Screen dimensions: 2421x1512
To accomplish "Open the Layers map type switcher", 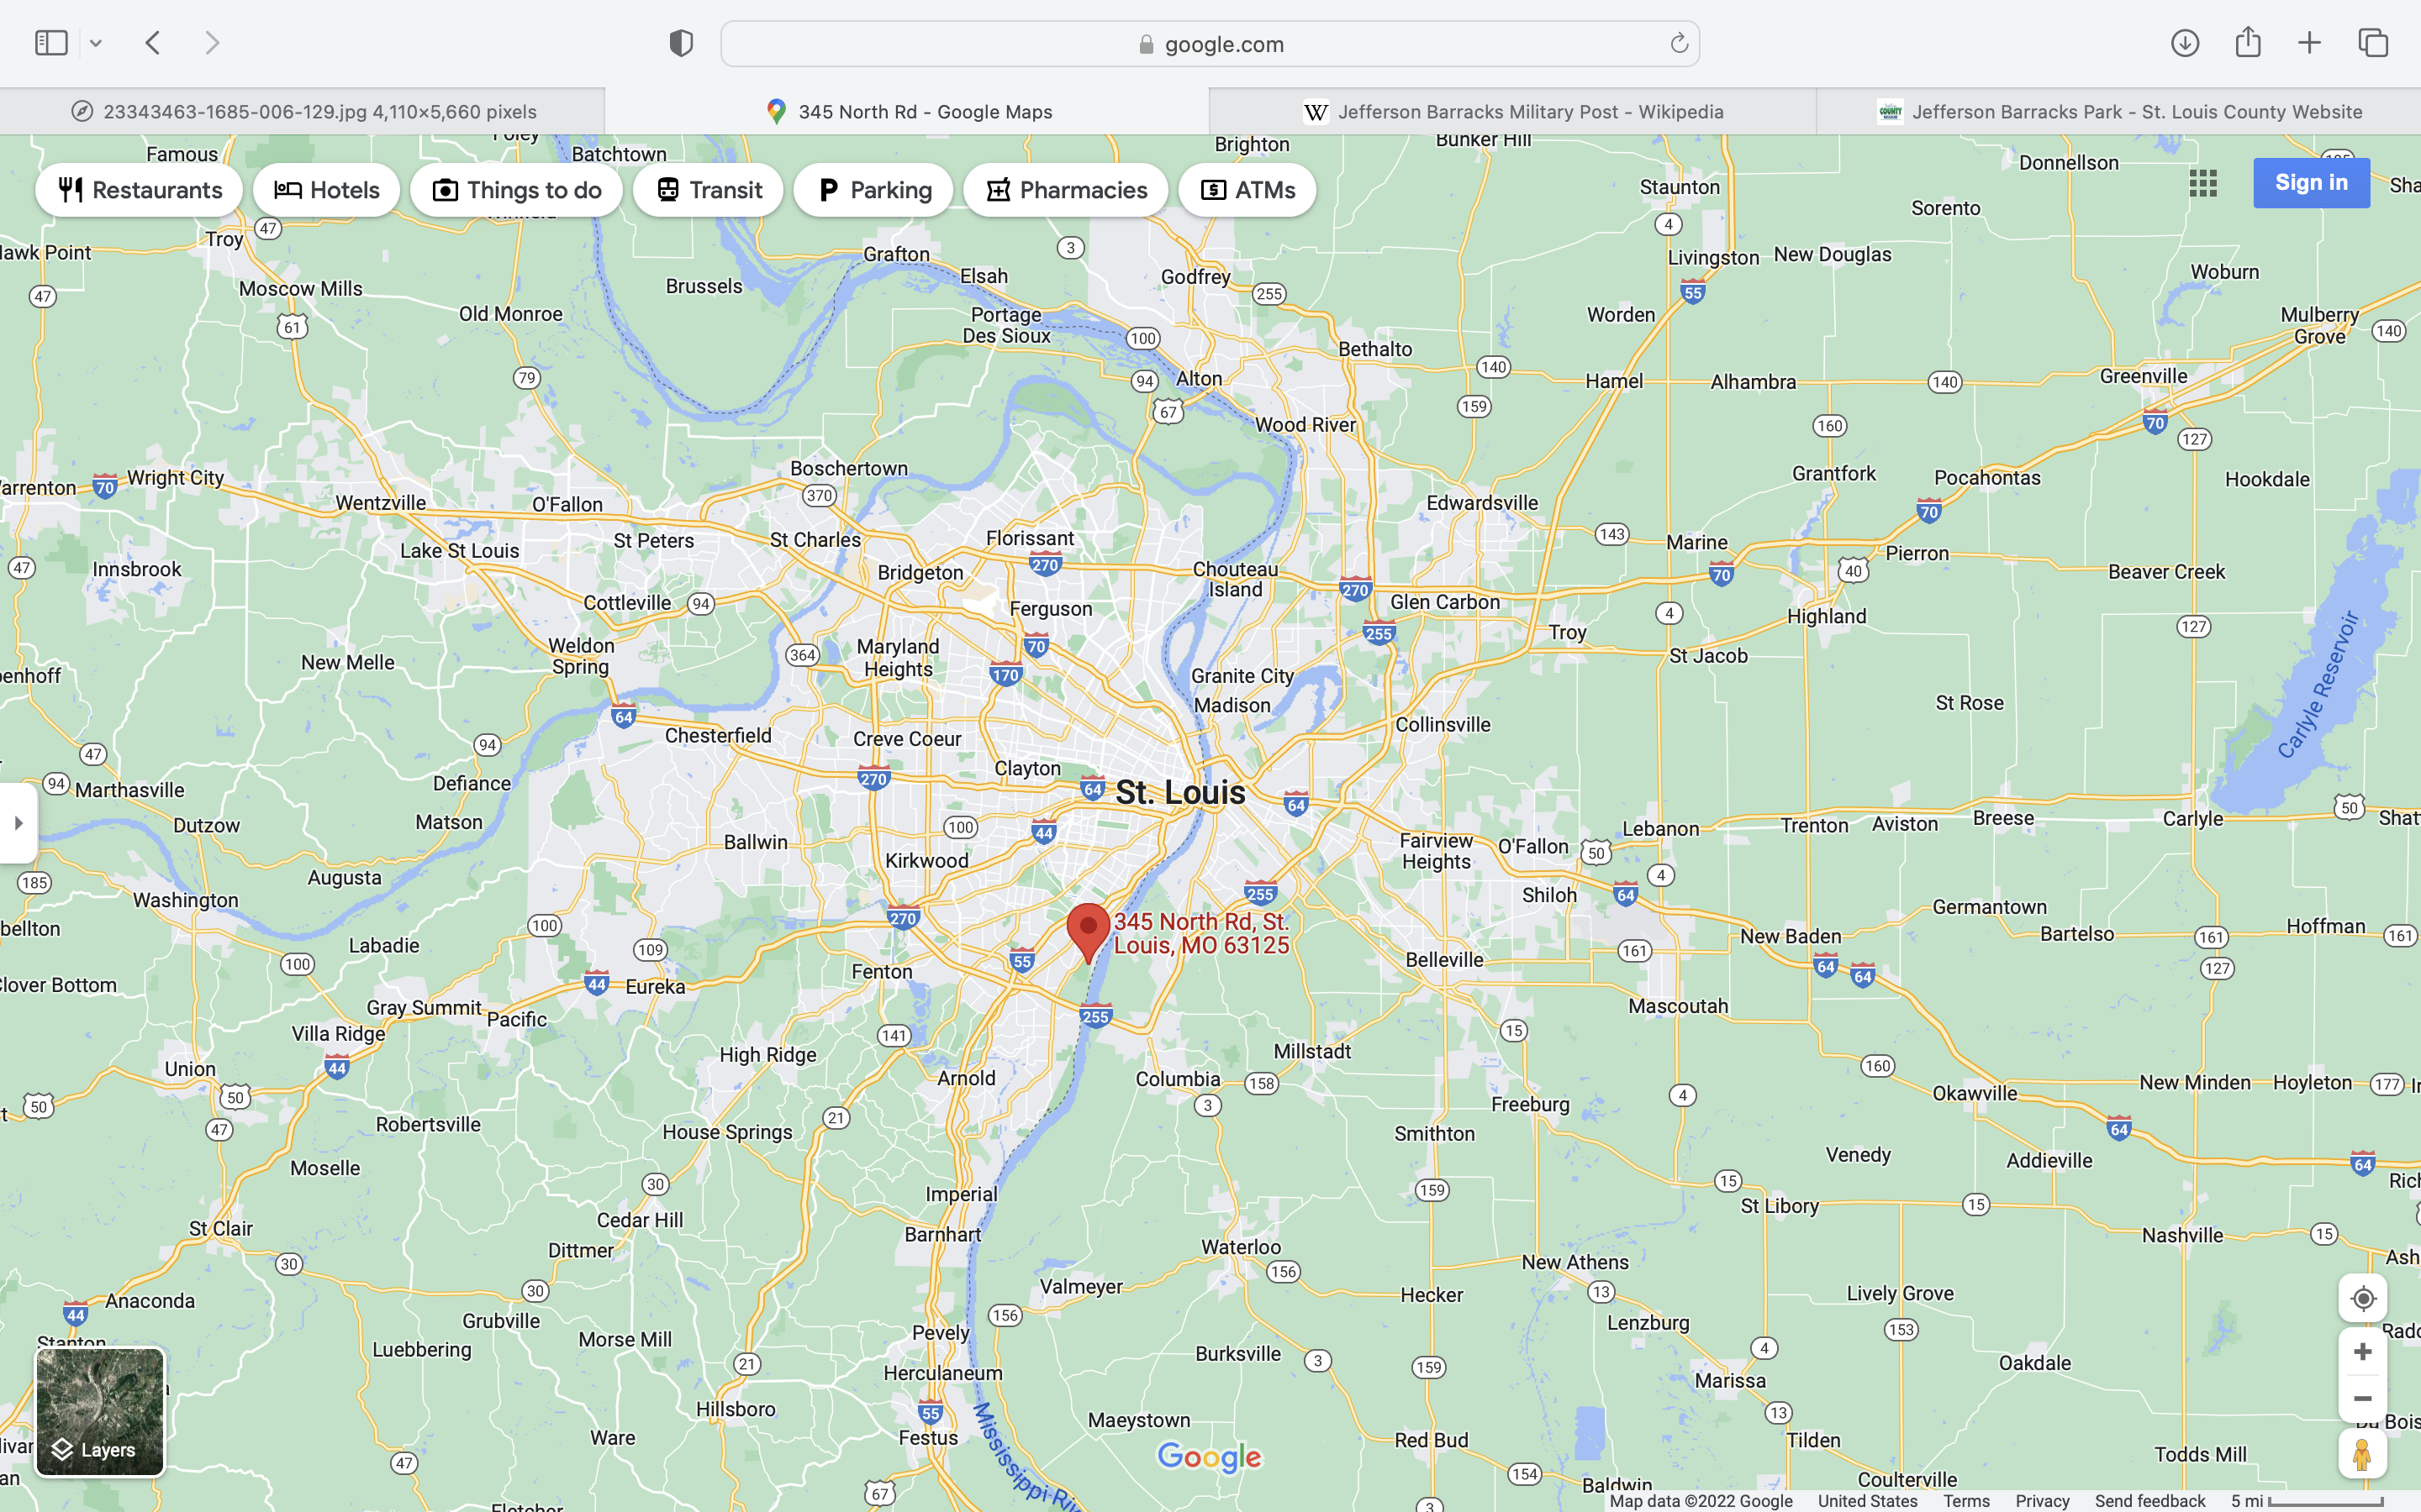I will [100, 1411].
